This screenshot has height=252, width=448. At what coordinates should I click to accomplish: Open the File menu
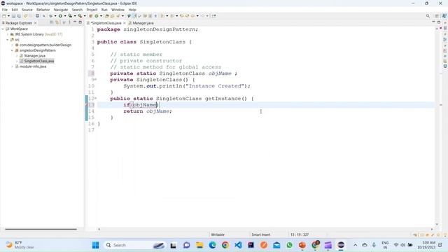click(x=5, y=10)
